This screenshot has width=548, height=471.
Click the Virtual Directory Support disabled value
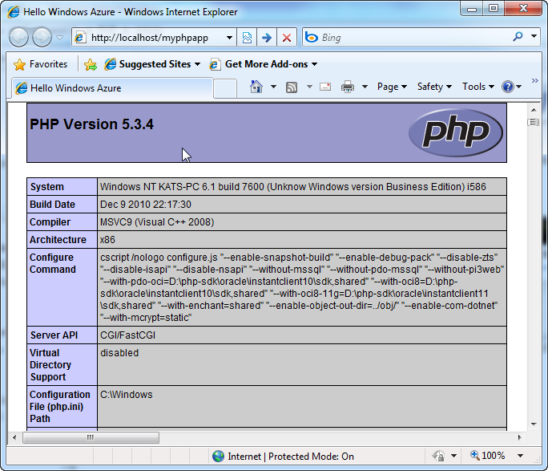coord(119,353)
